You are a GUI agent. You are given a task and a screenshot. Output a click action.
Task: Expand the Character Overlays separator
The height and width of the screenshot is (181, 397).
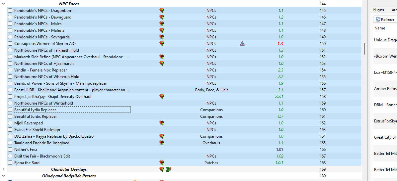tap(4, 169)
